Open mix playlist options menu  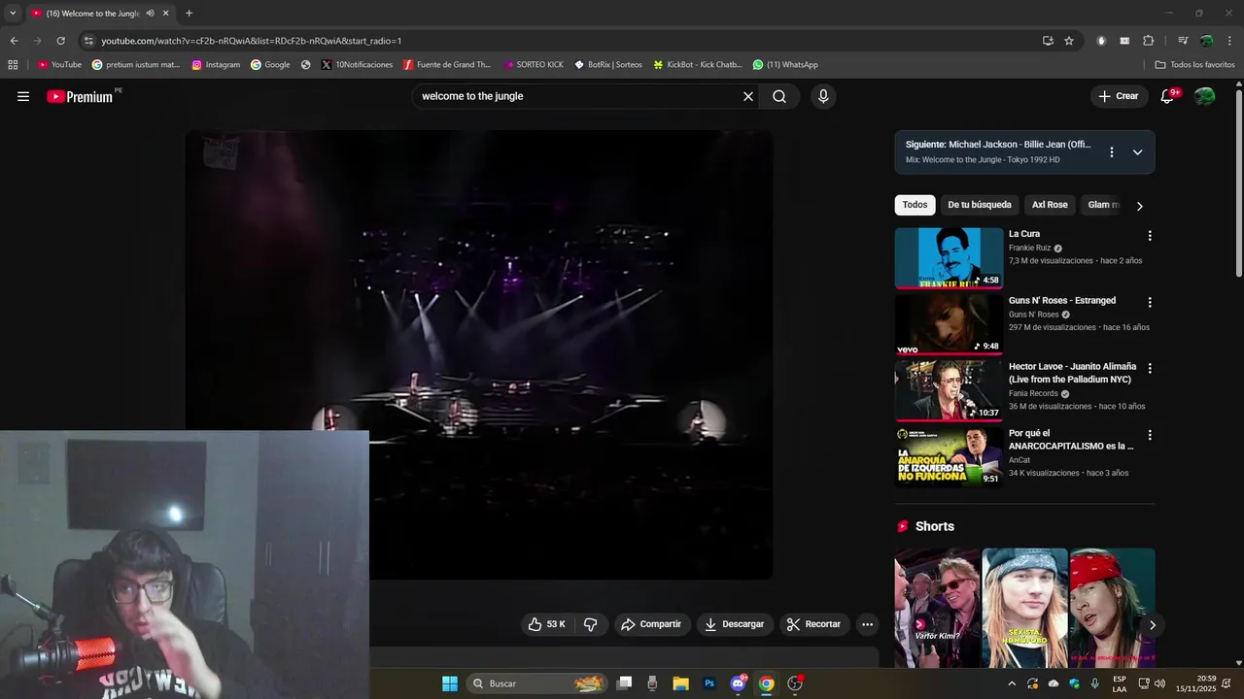1113,151
